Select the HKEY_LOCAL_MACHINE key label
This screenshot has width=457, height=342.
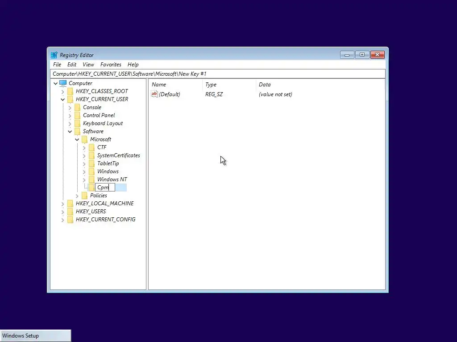[104, 204]
